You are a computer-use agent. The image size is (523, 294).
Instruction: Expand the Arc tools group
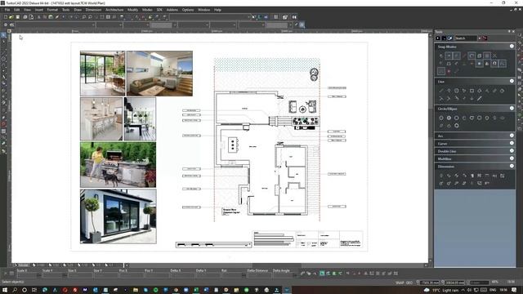[x=512, y=136]
